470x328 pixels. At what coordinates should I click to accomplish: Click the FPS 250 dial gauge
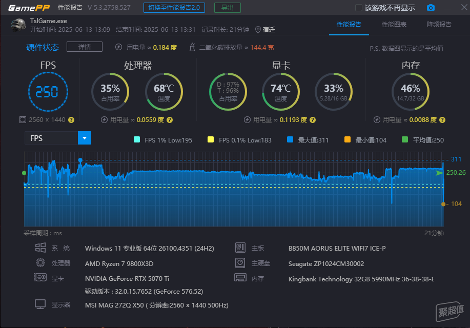pos(48,92)
